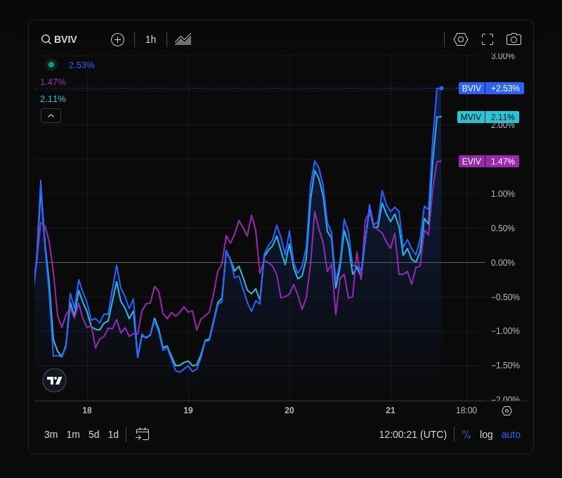Click the cyan 2.11% legend value

pos(53,99)
